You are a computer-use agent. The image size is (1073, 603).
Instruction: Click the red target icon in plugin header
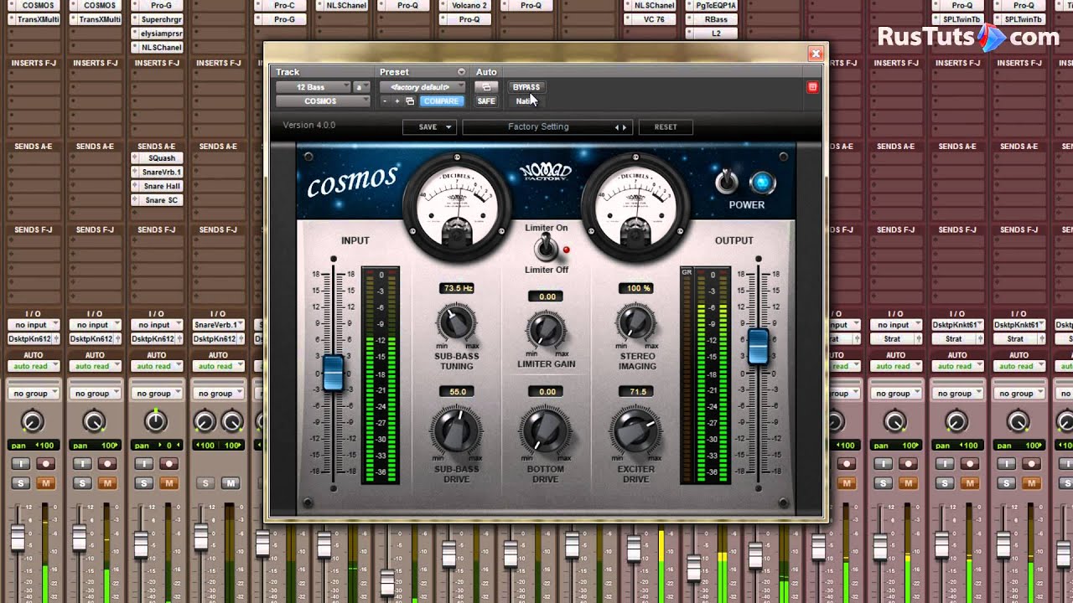coord(812,87)
